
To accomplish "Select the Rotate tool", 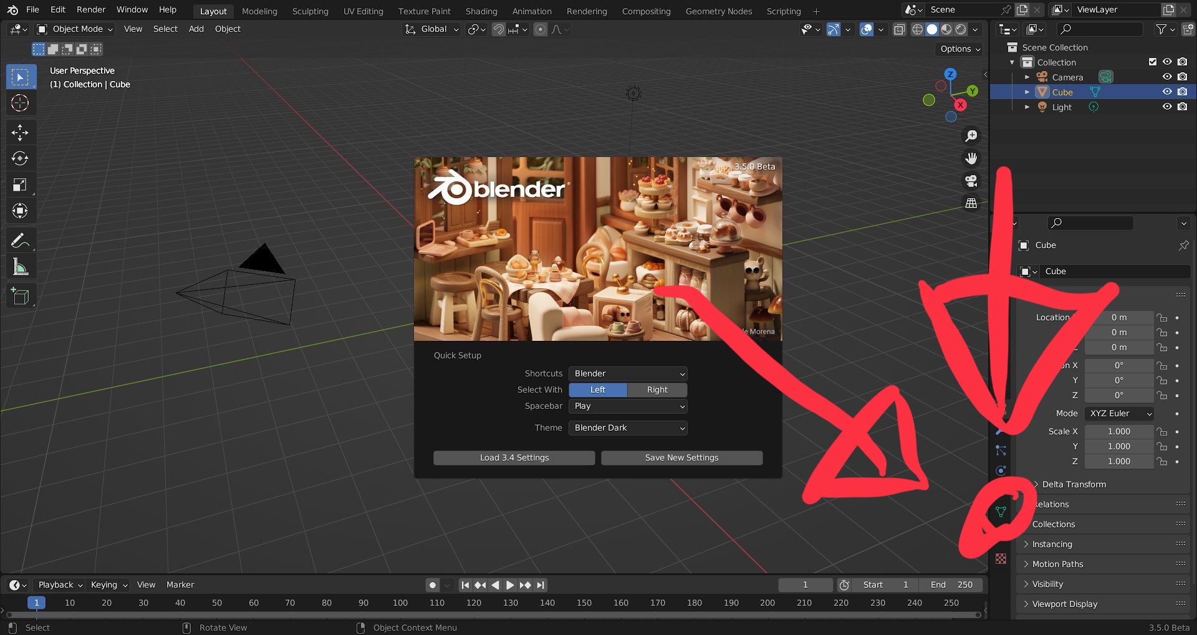I will click(x=20, y=158).
